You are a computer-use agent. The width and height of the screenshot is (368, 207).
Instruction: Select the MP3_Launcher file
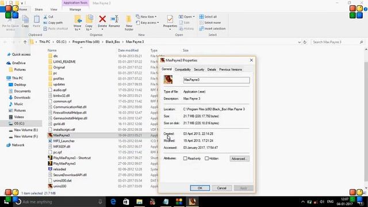click(x=64, y=141)
